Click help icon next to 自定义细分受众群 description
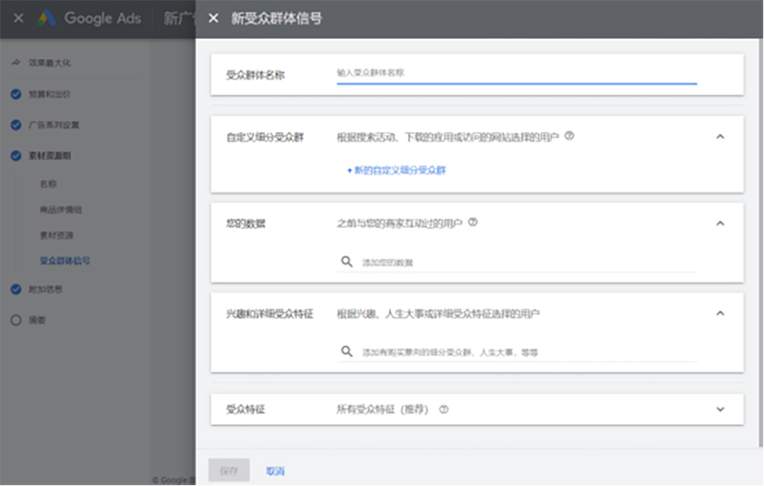This screenshot has height=486, width=764. click(569, 136)
